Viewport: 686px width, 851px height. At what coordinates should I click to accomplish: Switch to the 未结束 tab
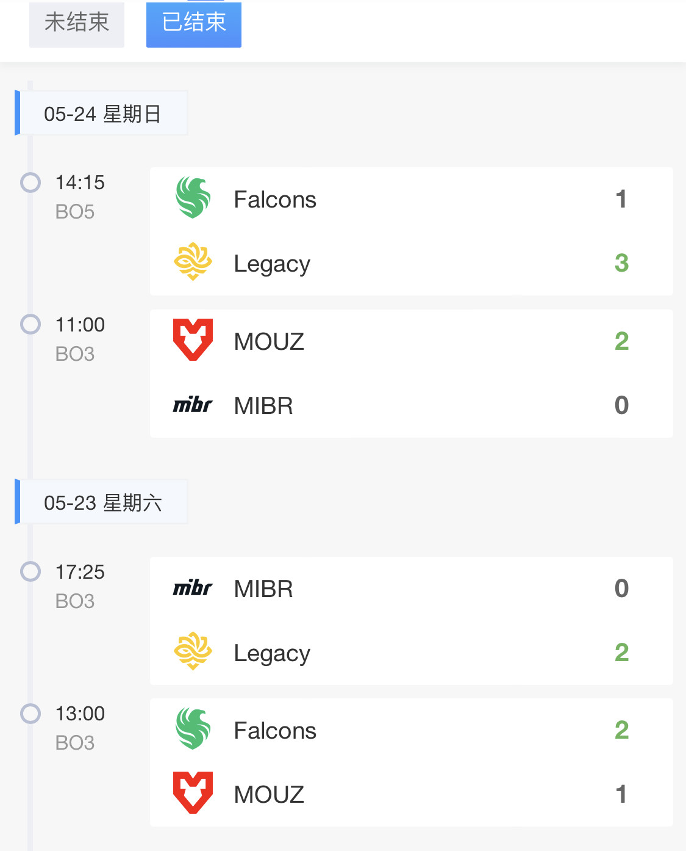pyautogui.click(x=77, y=23)
